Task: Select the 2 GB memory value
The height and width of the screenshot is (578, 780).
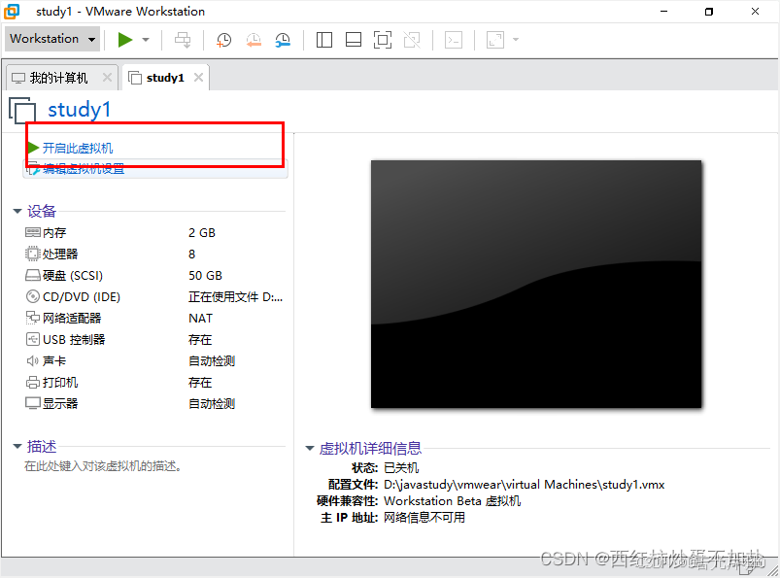Action: tap(202, 233)
